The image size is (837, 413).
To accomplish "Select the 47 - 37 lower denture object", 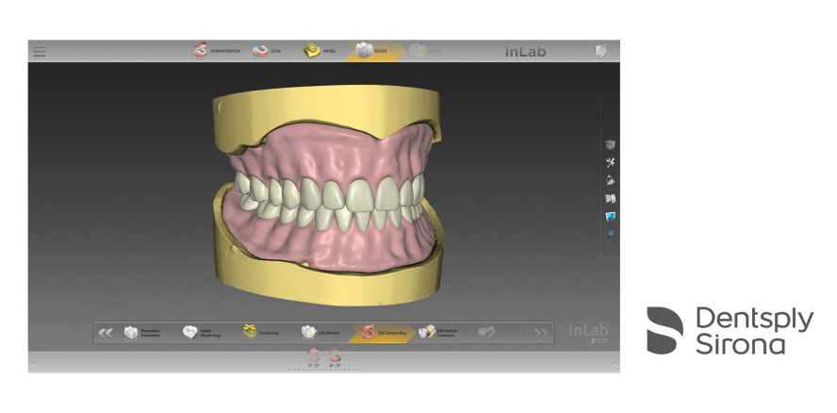I will [x=336, y=358].
